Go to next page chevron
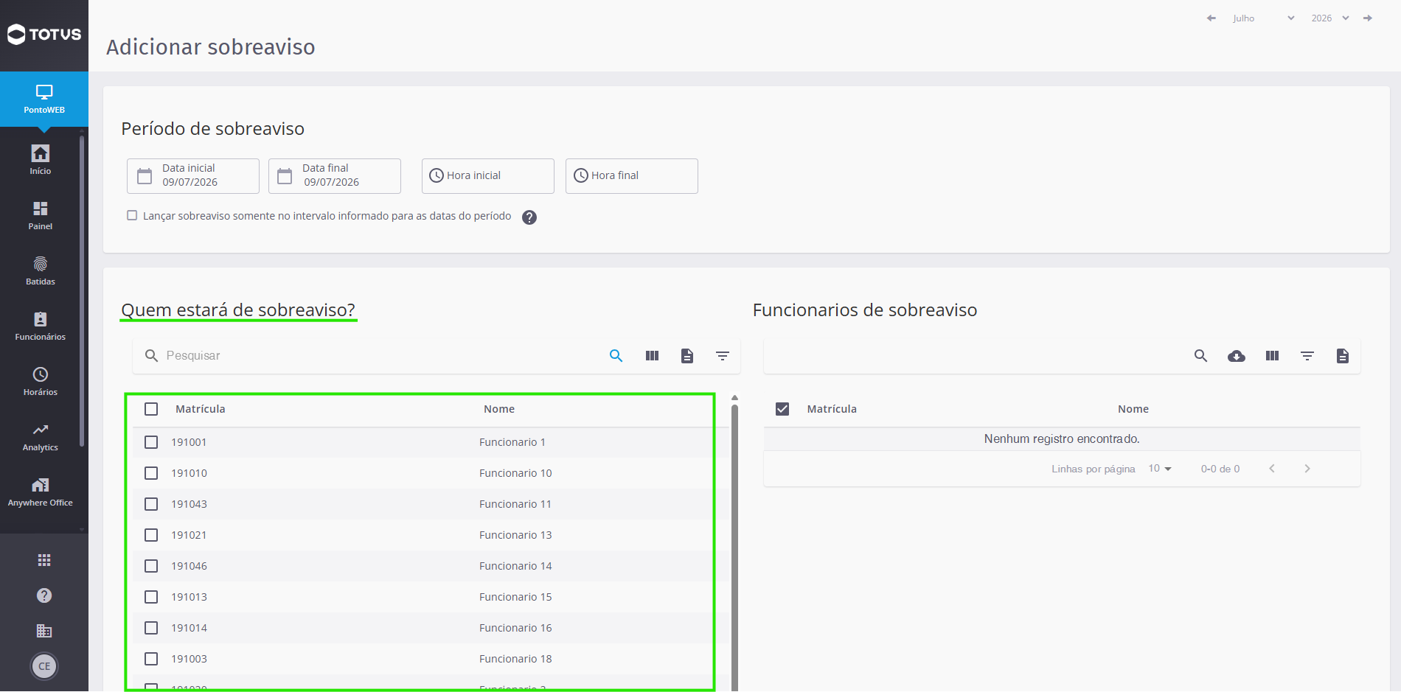Screen dimensions: 1401x692 [1307, 469]
